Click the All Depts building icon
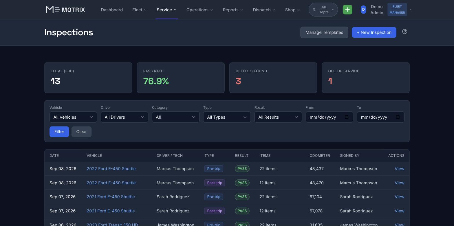454x226 pixels. click(314, 10)
